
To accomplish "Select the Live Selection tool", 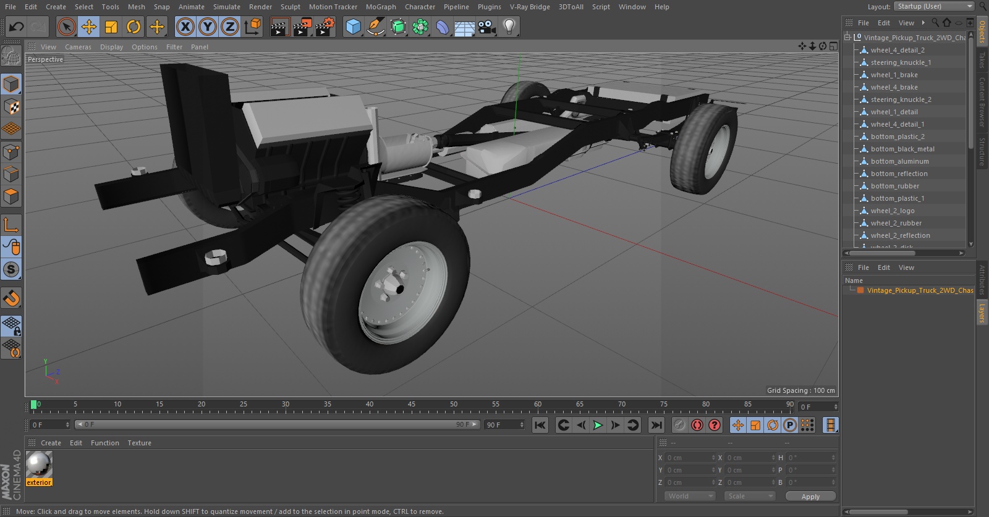I will (67, 27).
